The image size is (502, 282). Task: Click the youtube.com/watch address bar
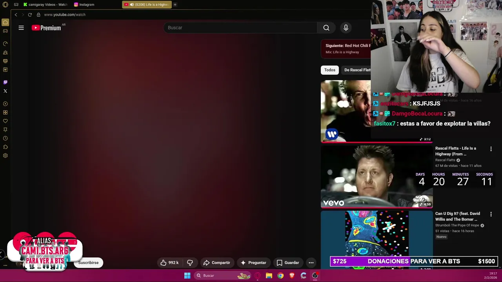click(65, 14)
